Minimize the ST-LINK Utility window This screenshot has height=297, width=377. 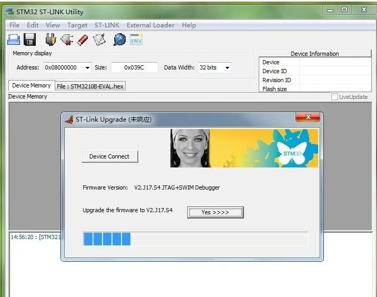(x=330, y=10)
